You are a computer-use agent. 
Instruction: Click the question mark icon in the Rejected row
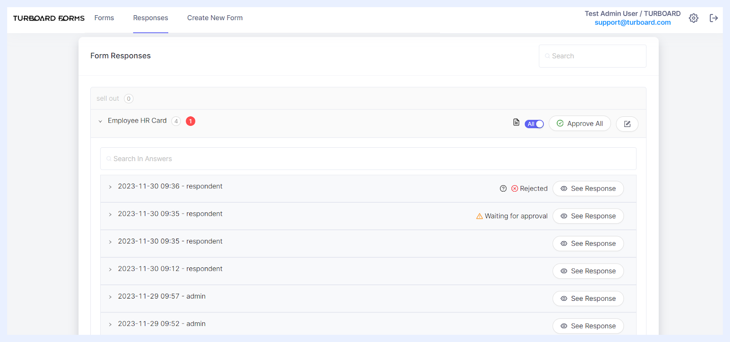[x=503, y=188]
